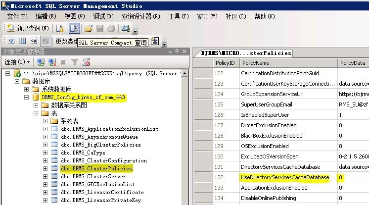
Task: Click the Object Explorer scroll up arrow
Action: 185,73
